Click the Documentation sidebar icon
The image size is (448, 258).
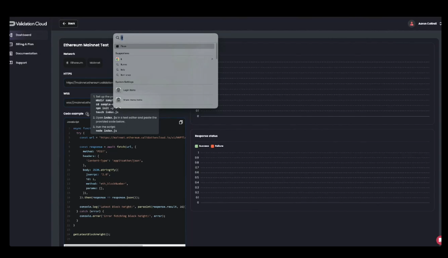11,53
